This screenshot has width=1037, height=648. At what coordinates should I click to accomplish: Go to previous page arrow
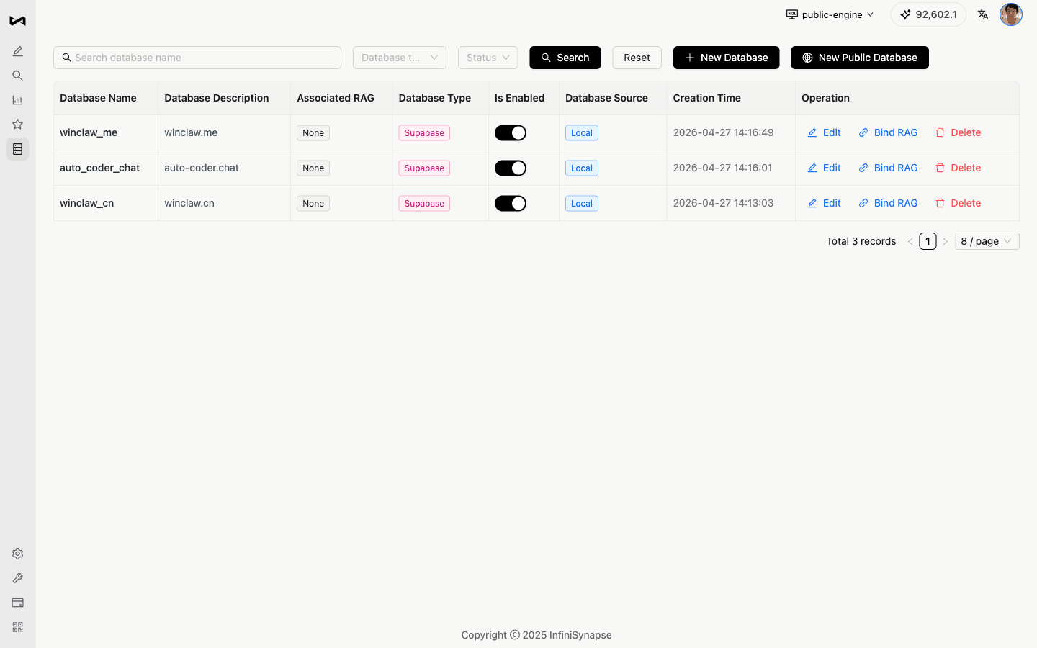click(x=910, y=241)
